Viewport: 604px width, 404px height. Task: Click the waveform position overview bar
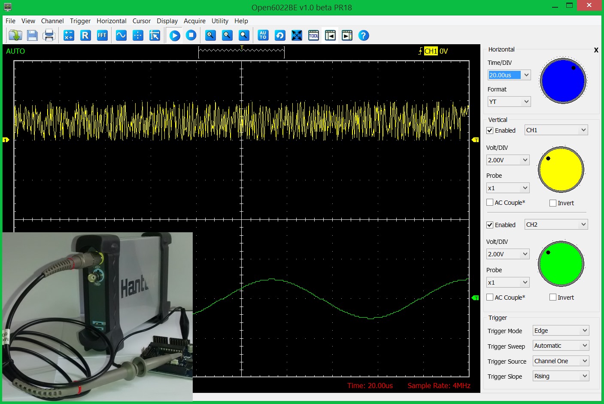click(x=241, y=52)
